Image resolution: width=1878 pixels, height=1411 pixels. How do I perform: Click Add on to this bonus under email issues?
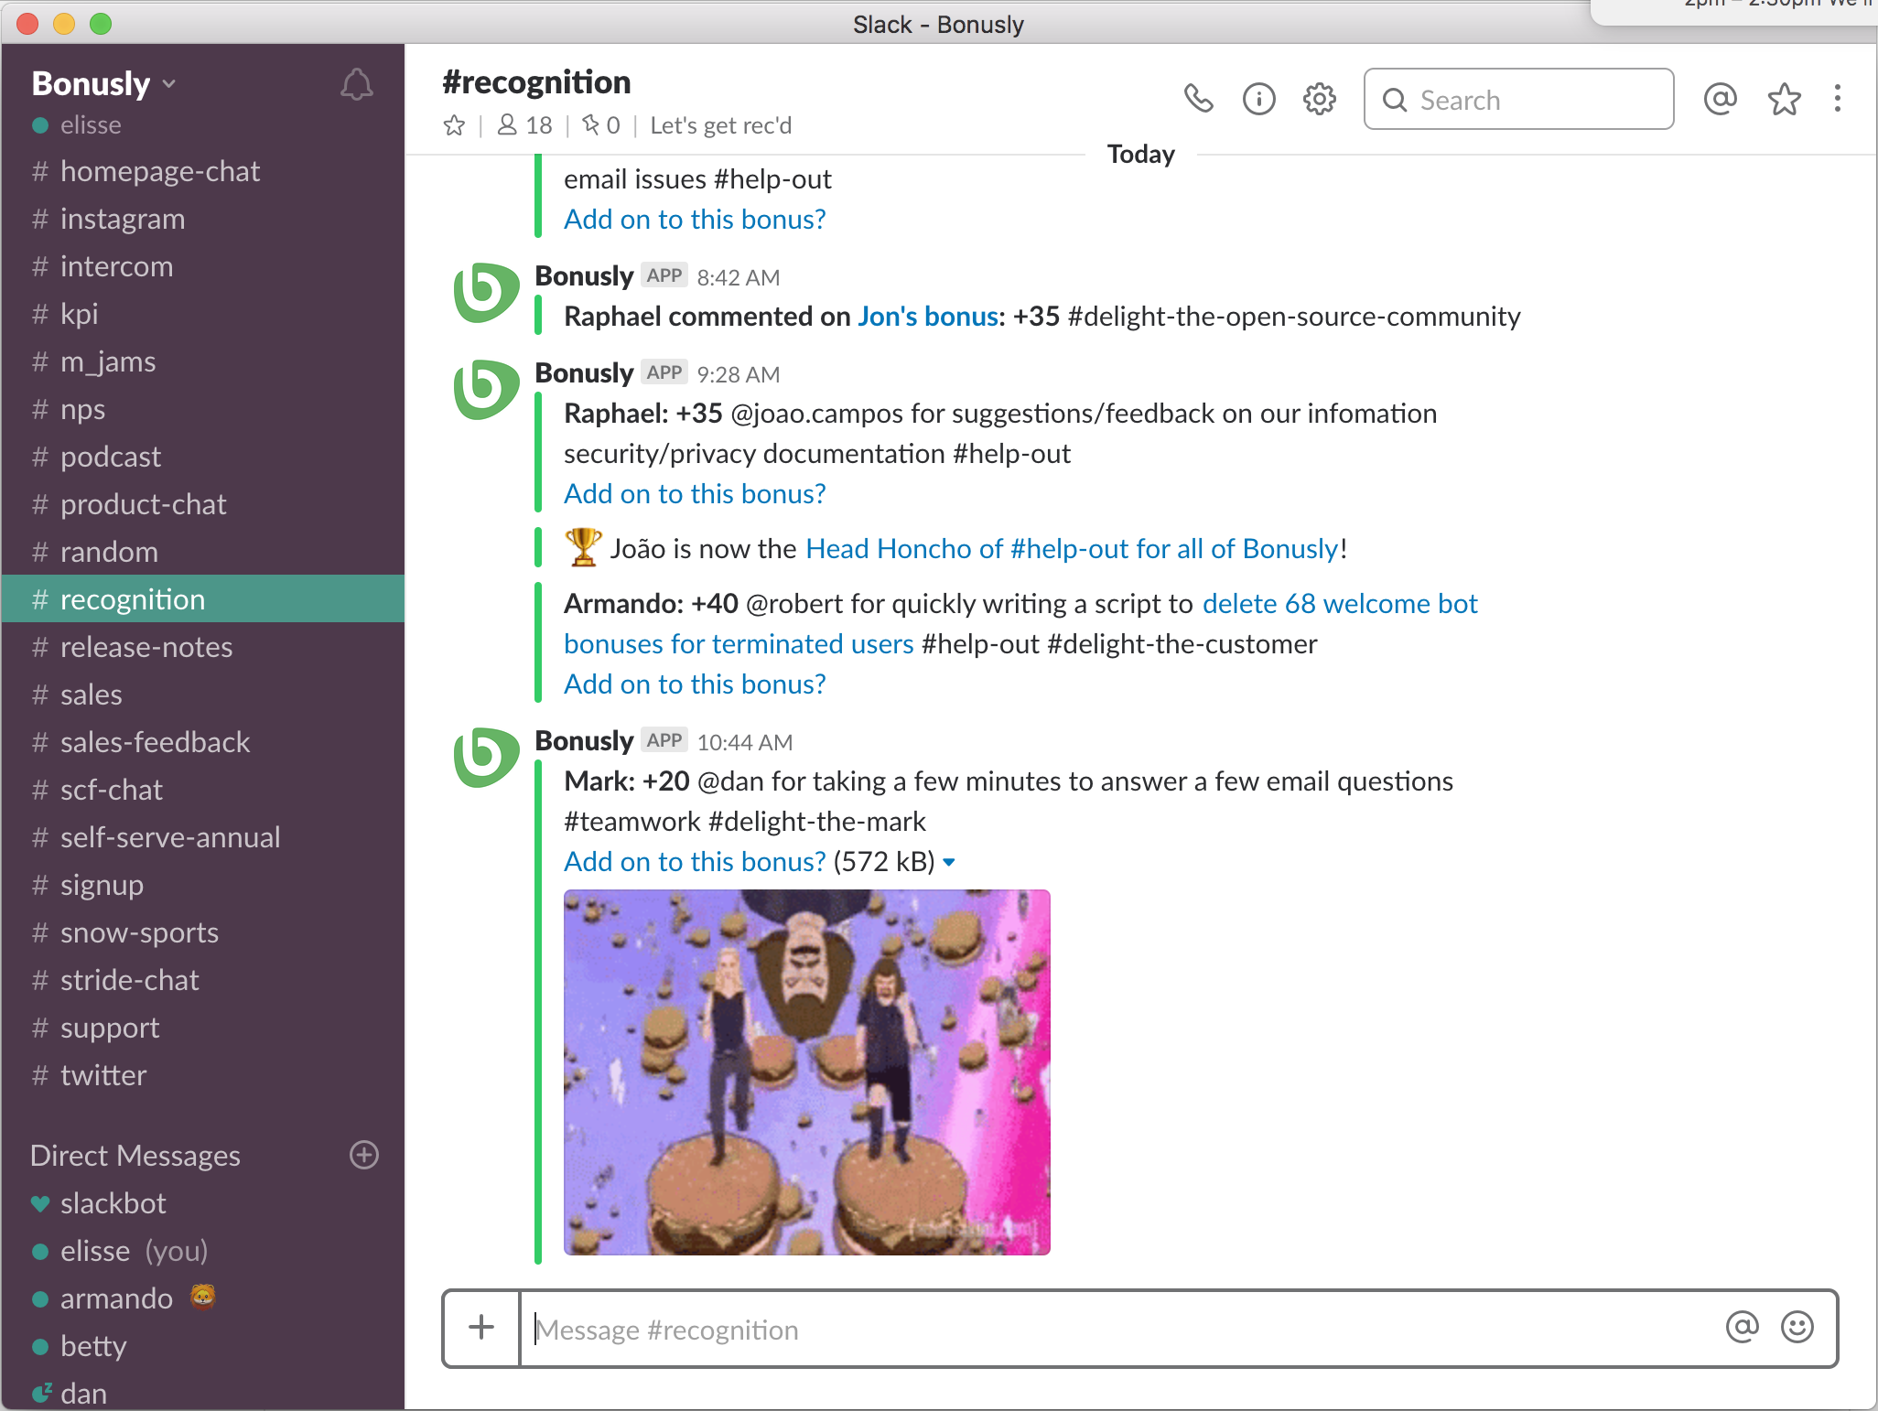pos(695,220)
